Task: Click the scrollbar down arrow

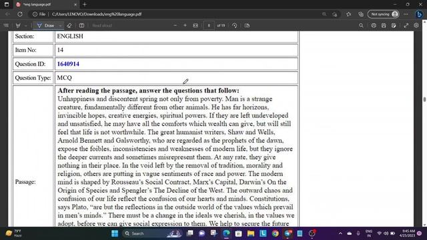Action: click(424, 225)
